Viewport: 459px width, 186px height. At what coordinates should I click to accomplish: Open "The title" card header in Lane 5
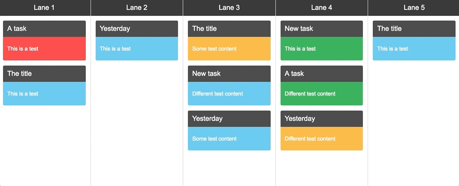click(414, 29)
